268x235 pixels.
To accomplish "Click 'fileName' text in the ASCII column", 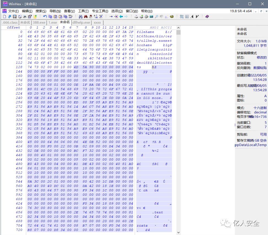I will click(x=145, y=32).
